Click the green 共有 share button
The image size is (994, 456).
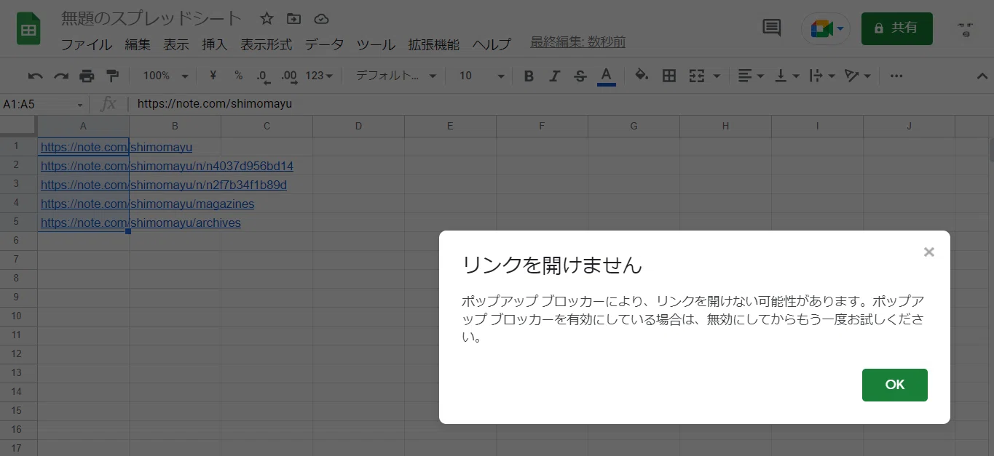click(x=896, y=28)
